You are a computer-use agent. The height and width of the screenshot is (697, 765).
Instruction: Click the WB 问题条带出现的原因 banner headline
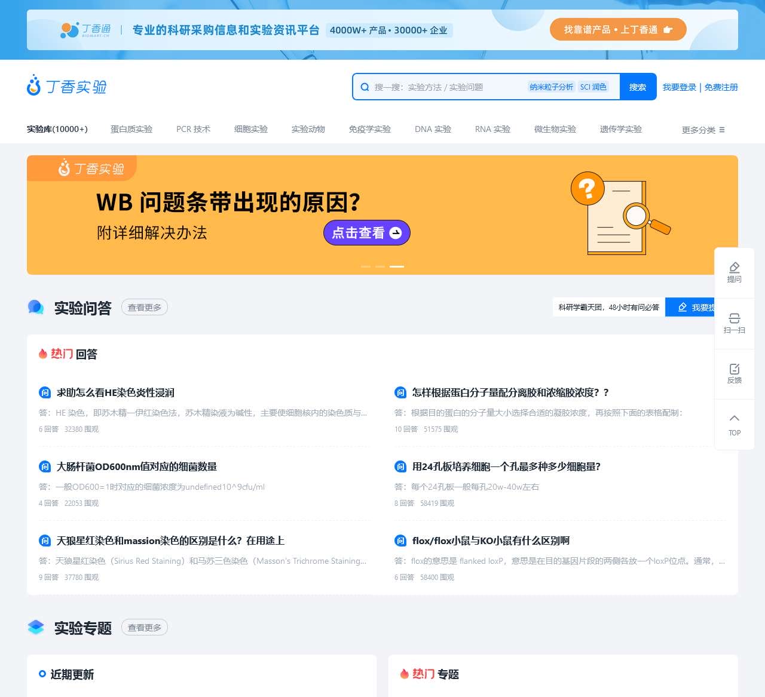click(228, 202)
